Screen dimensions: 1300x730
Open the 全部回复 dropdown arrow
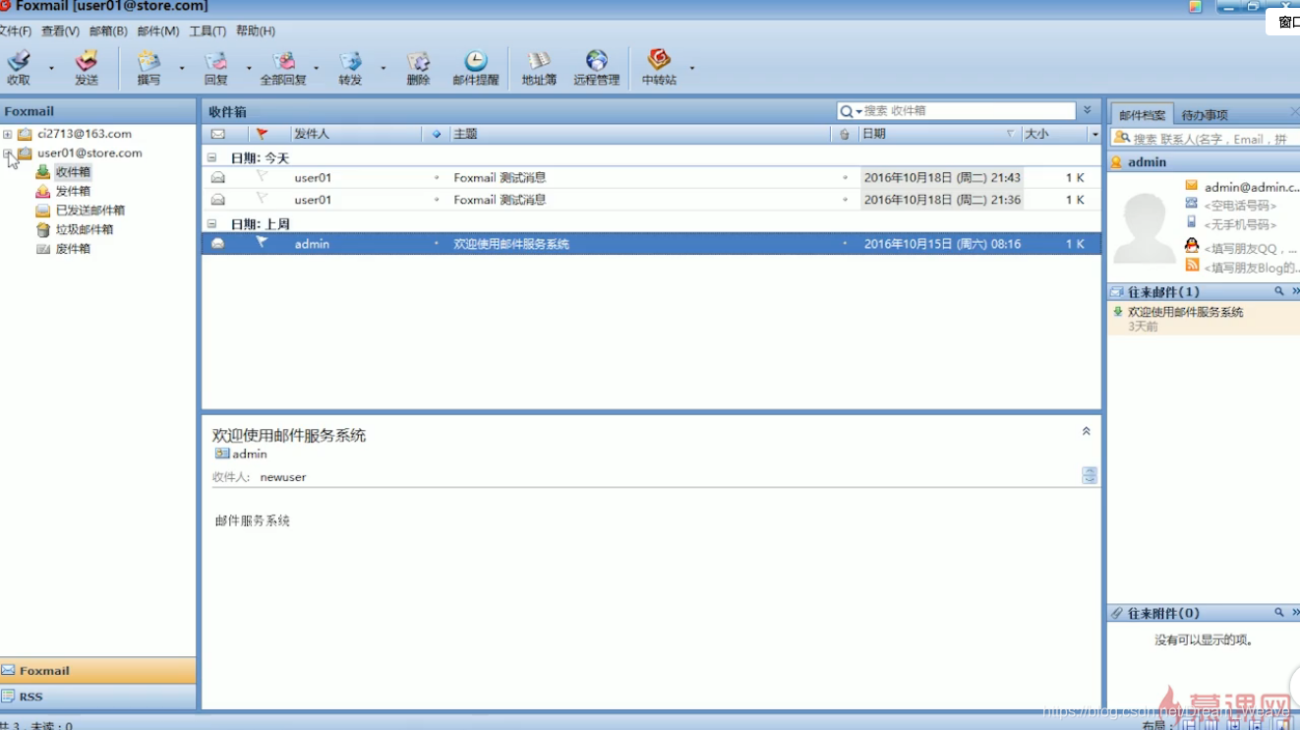[316, 68]
